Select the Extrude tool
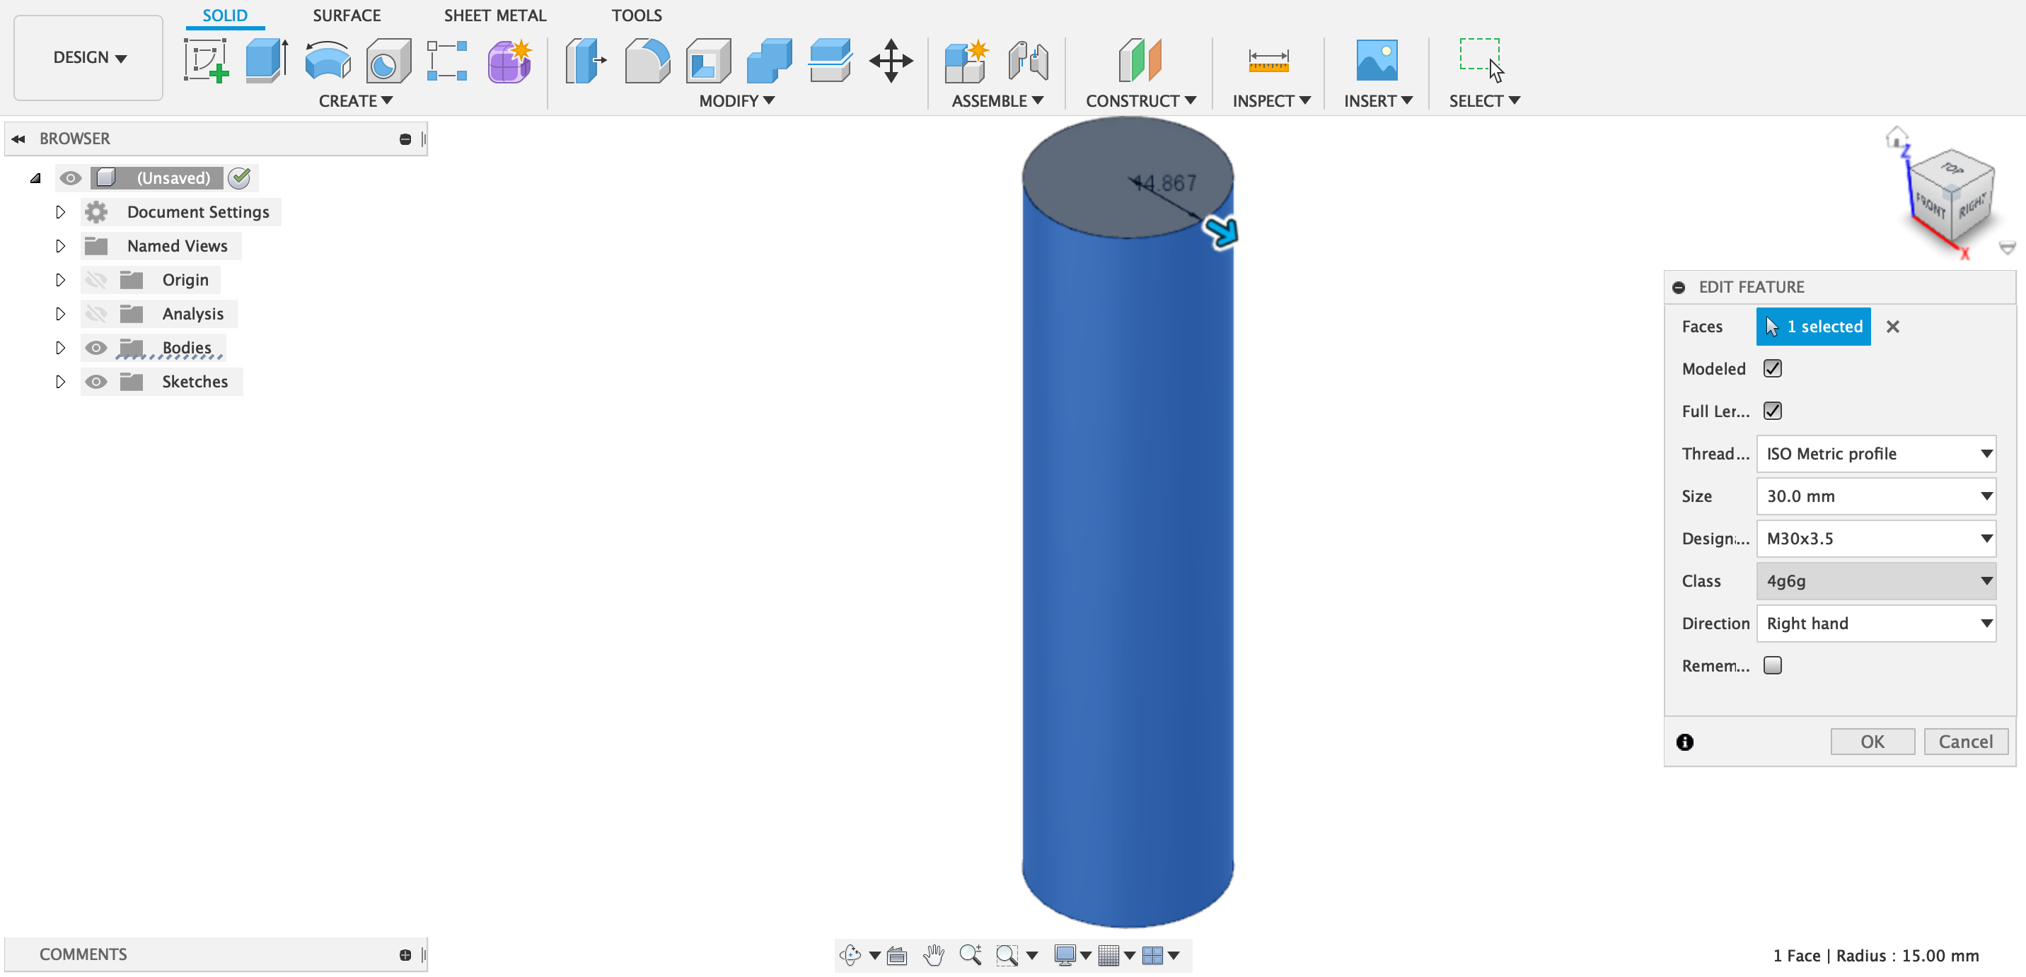This screenshot has width=2026, height=977. (x=267, y=61)
